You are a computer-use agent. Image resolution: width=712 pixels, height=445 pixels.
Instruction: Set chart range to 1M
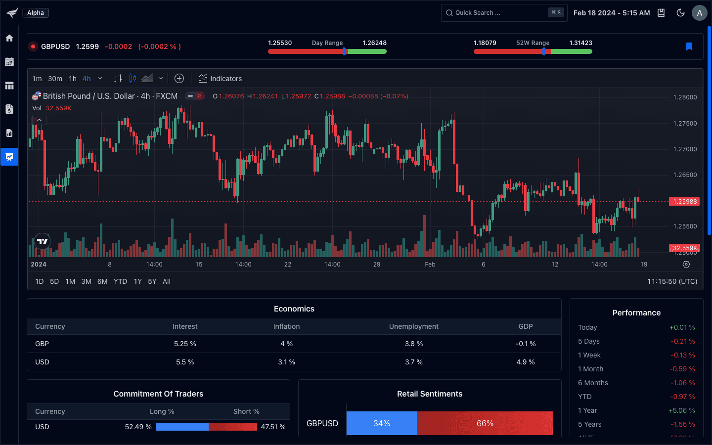[x=70, y=281]
